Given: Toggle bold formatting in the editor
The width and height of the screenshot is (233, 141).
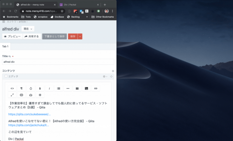Looking at the screenshot, I should 40,88.
